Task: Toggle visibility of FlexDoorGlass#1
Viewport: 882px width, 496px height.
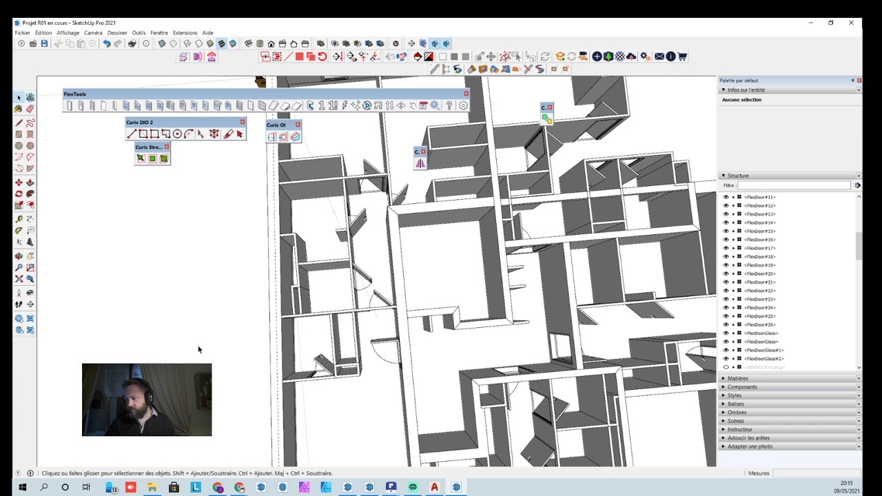Action: (726, 350)
